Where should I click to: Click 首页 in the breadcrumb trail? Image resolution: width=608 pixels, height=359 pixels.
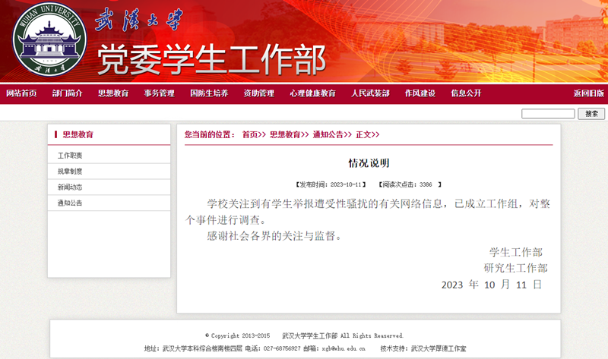(250, 134)
